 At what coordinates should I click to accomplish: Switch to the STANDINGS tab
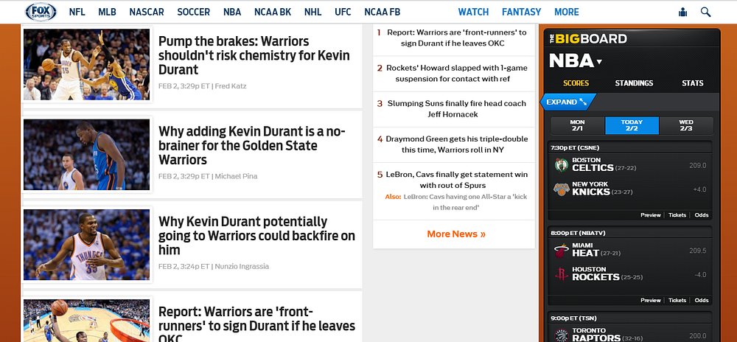click(634, 83)
